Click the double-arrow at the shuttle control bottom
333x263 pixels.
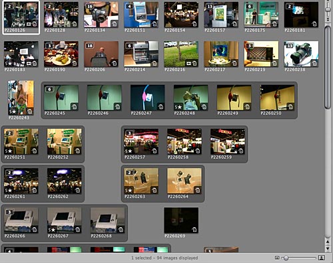tap(328, 19)
